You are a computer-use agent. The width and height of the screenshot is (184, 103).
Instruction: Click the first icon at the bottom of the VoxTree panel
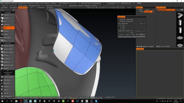137,46
